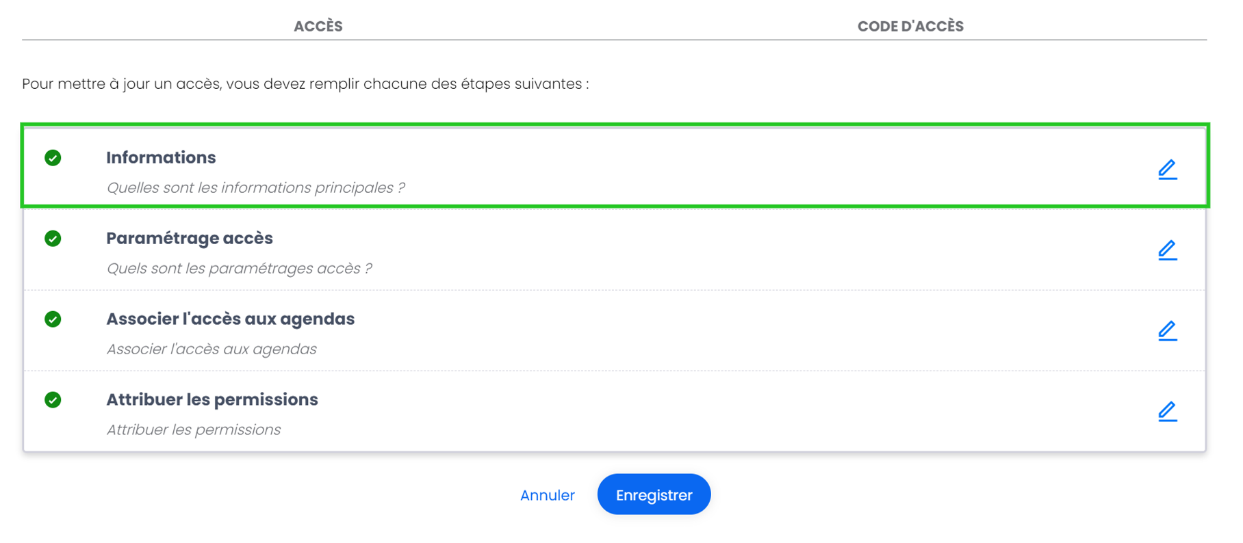Select the Paramétrage accès step title
This screenshot has width=1243, height=543.
190,238
